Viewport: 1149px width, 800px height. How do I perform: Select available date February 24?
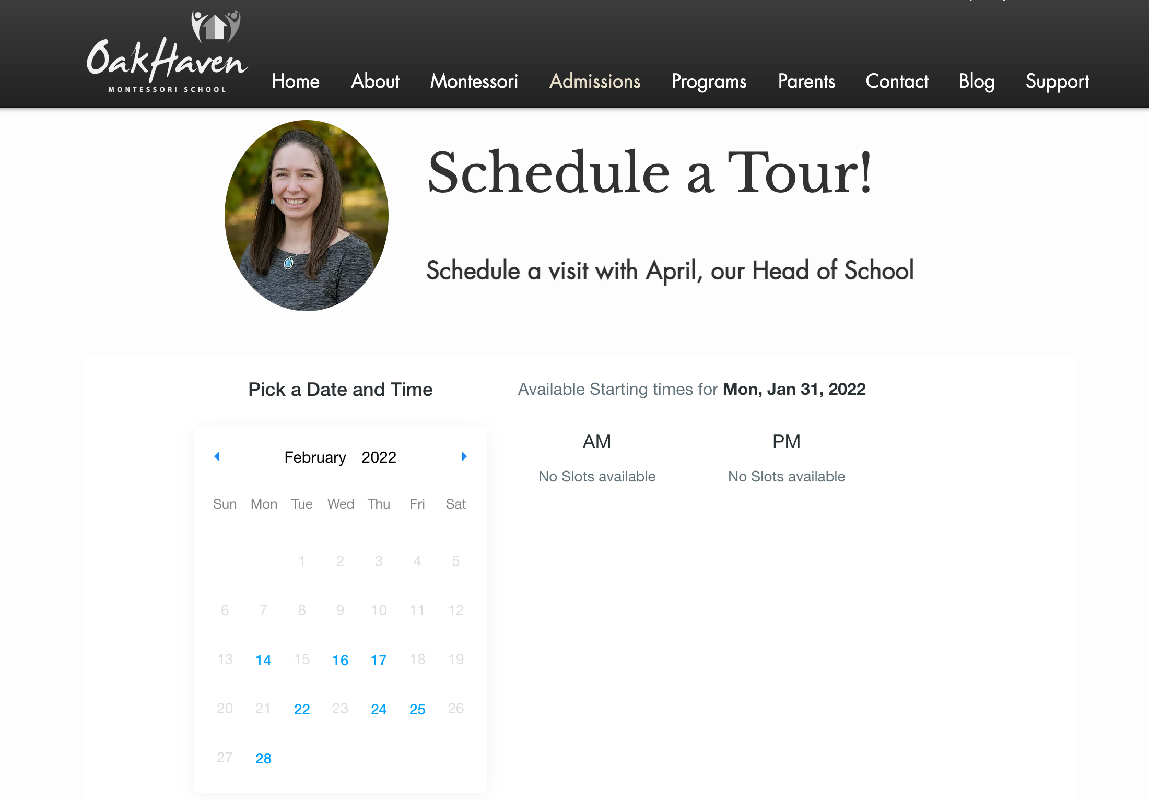[378, 708]
